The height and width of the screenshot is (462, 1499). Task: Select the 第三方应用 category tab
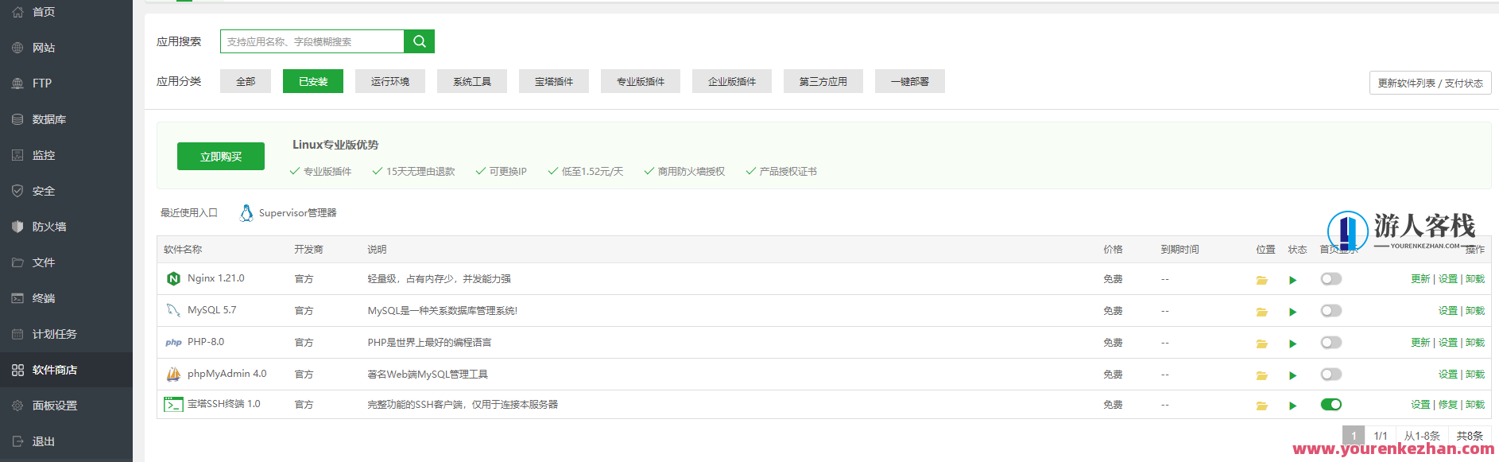point(823,81)
